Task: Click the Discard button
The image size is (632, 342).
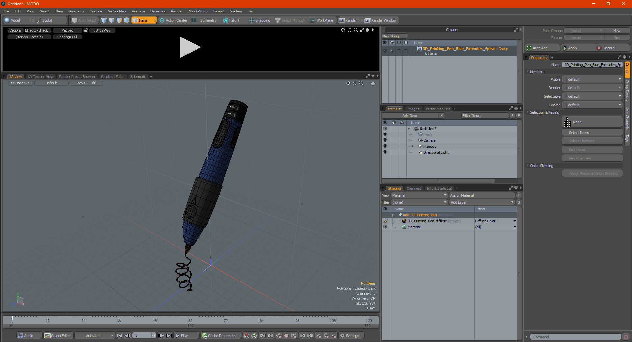Action: pyautogui.click(x=612, y=48)
